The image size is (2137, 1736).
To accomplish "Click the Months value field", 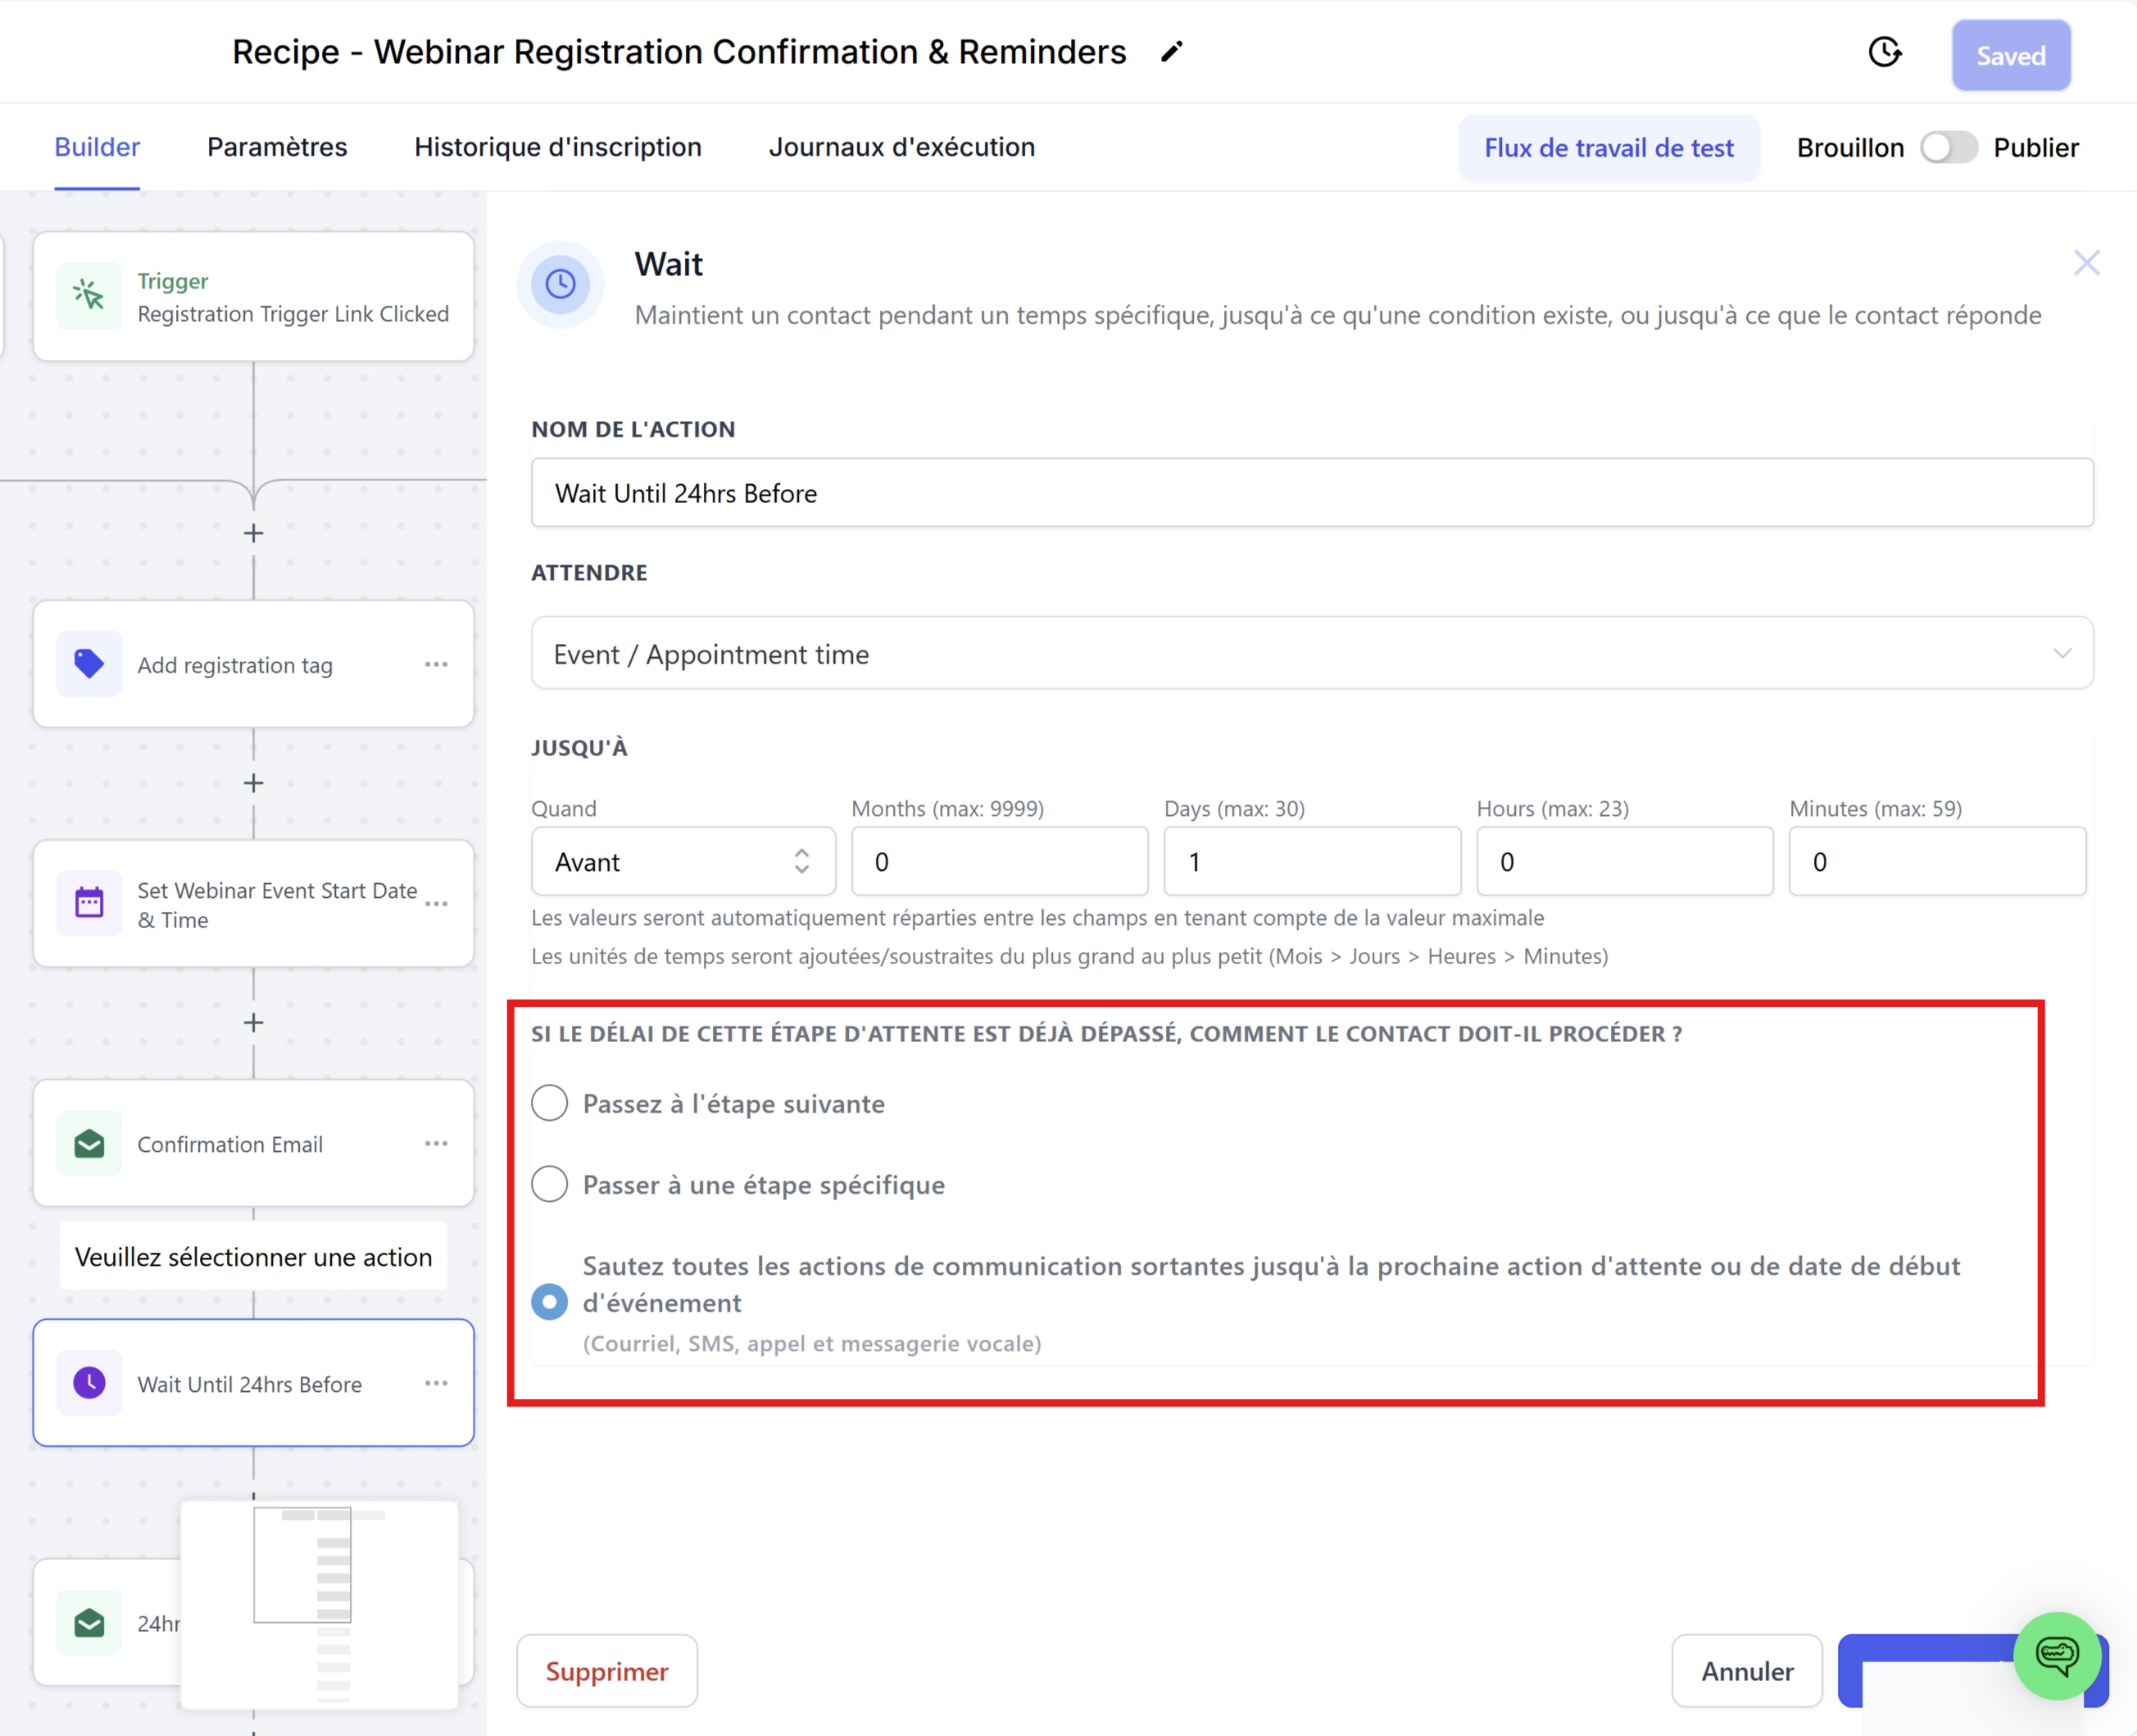I will [999, 861].
